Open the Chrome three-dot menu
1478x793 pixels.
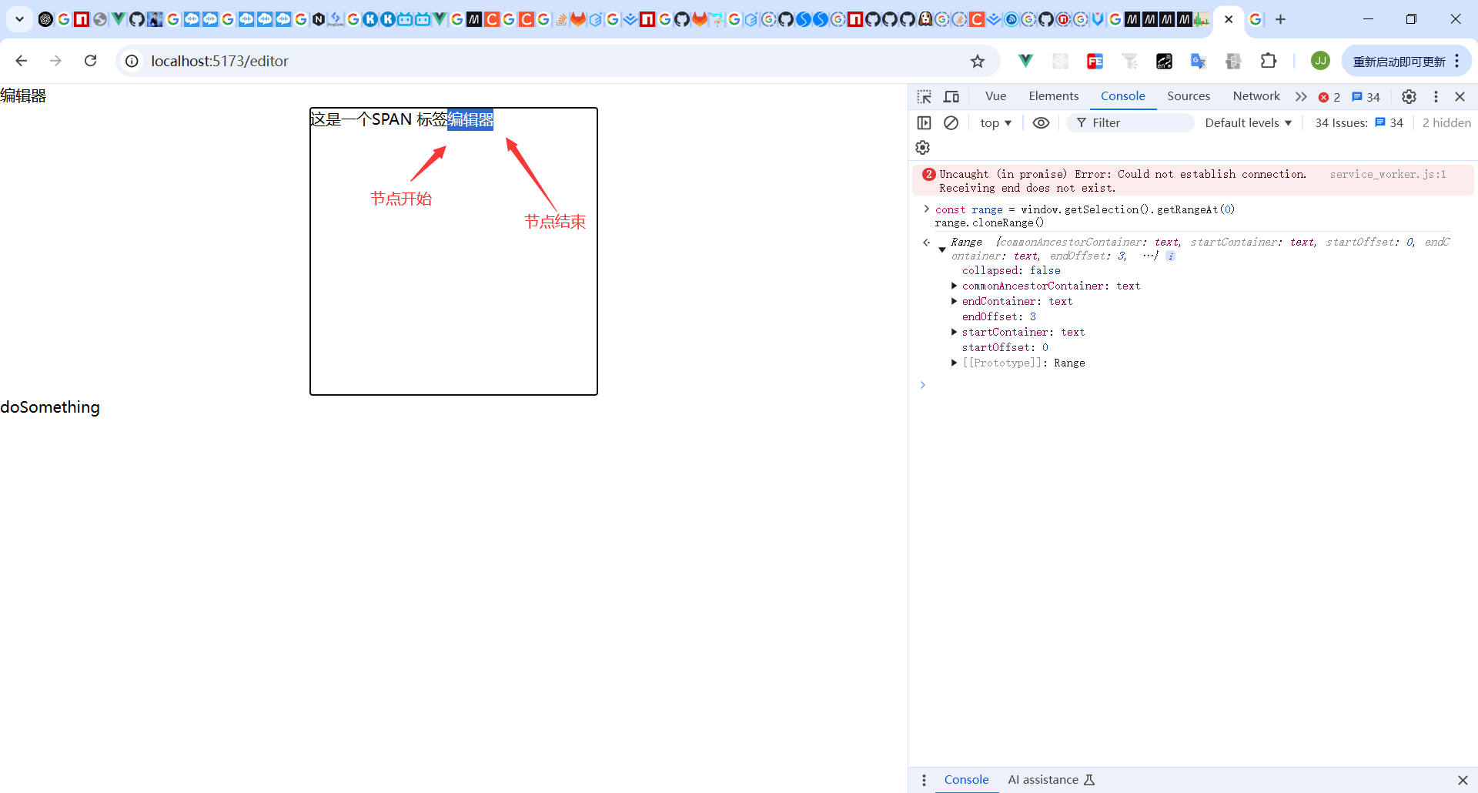[1457, 62]
